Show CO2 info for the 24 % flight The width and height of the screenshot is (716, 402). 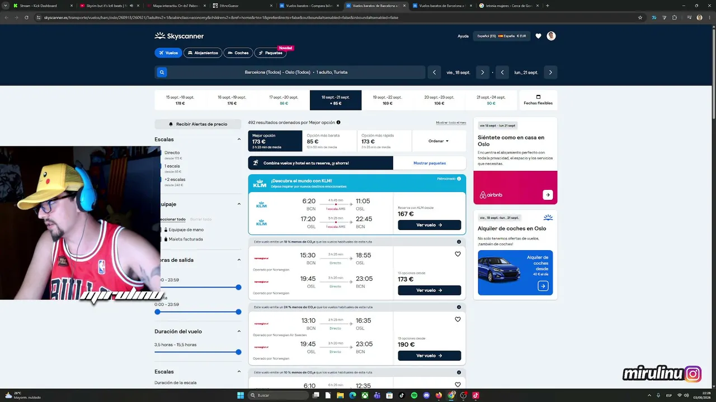(x=459, y=307)
